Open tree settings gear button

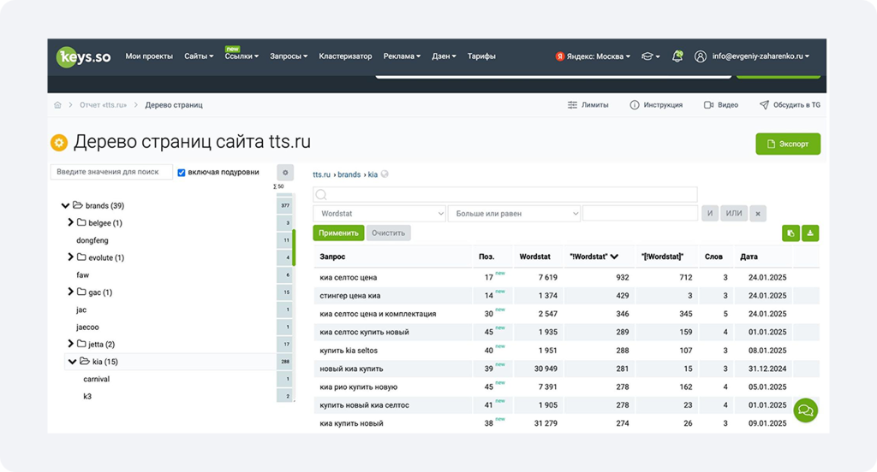click(285, 173)
